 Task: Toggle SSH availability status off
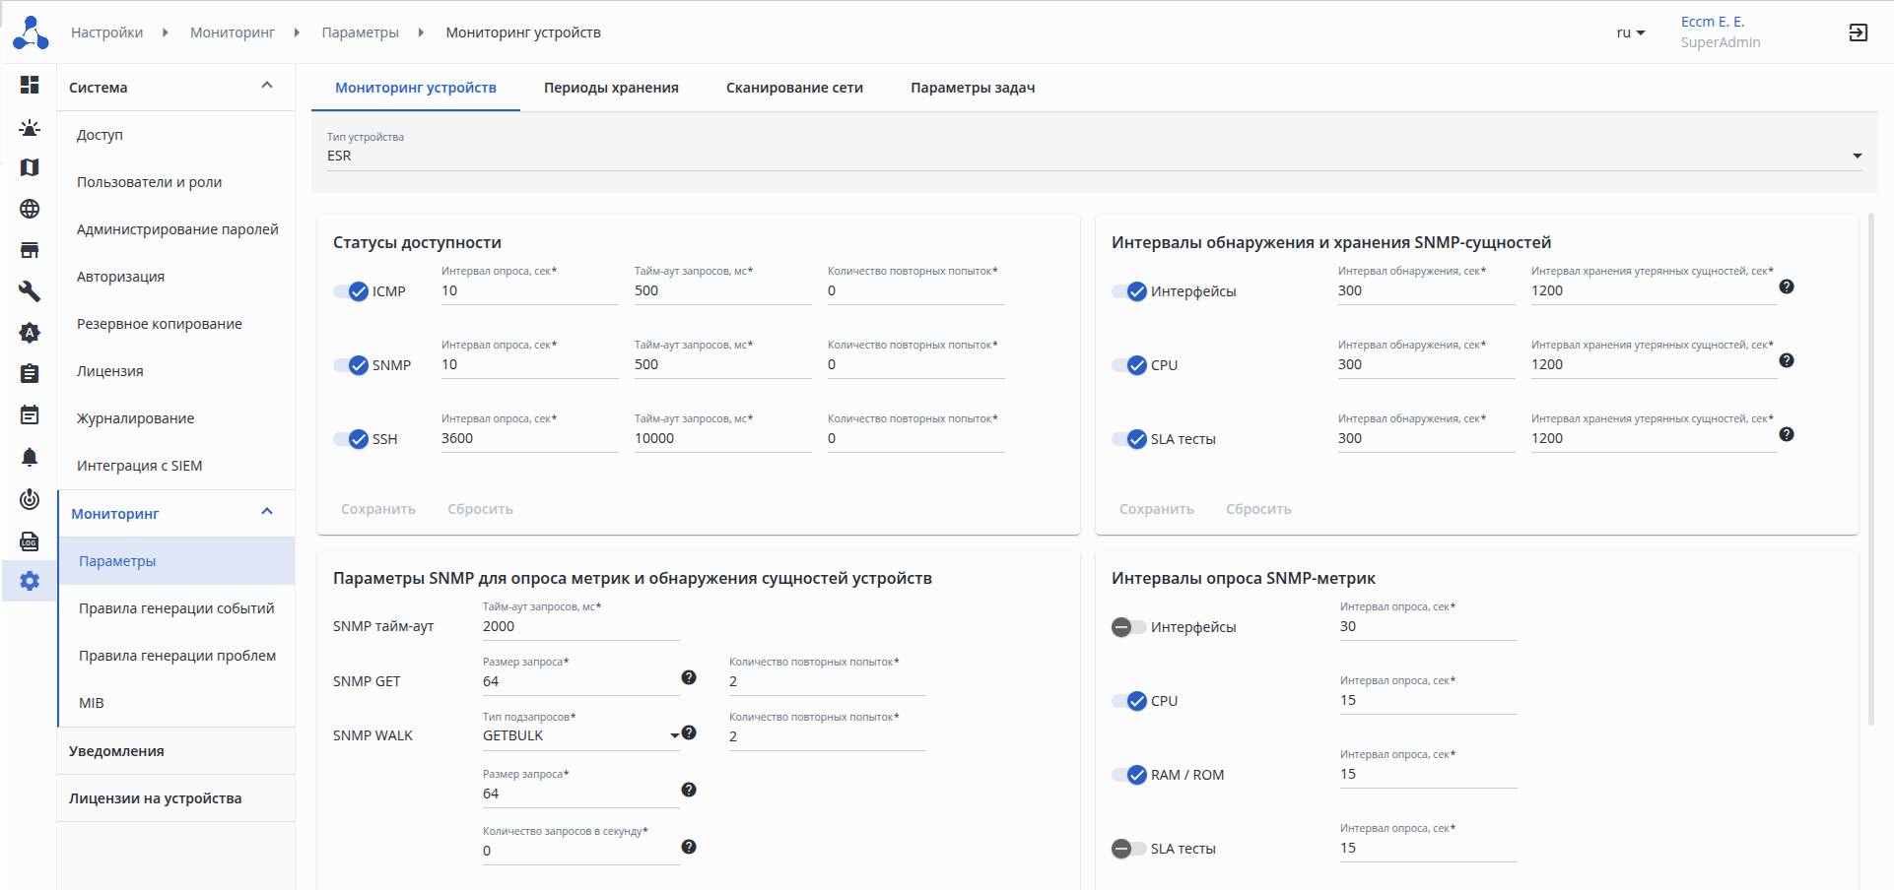tap(350, 439)
